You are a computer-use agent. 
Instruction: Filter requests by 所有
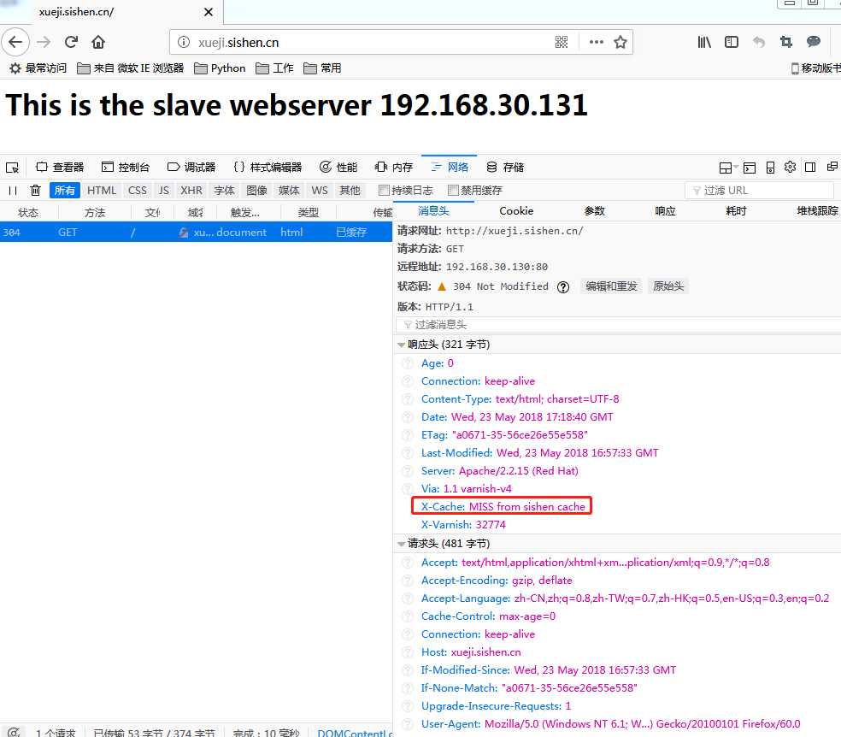tap(65, 191)
